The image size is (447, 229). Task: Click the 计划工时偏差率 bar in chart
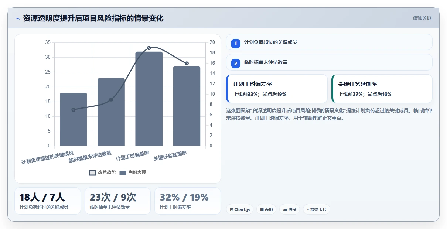pyautogui.click(x=149, y=99)
